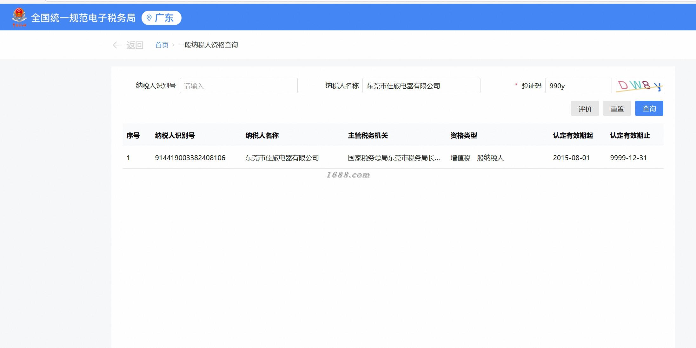Click the 认定有效期起 column header

[573, 136]
